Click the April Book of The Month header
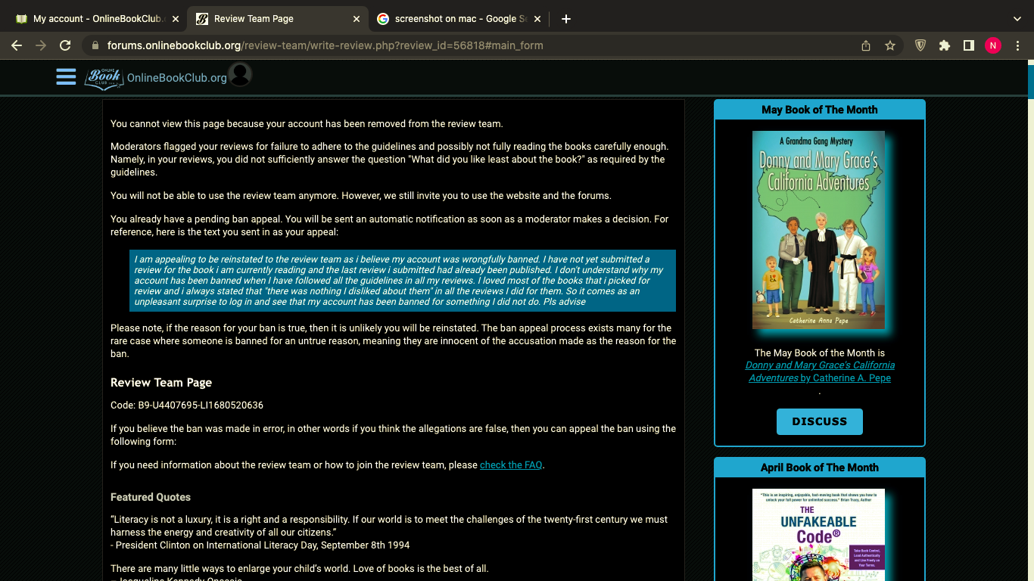This screenshot has height=581, width=1034. pyautogui.click(x=820, y=468)
